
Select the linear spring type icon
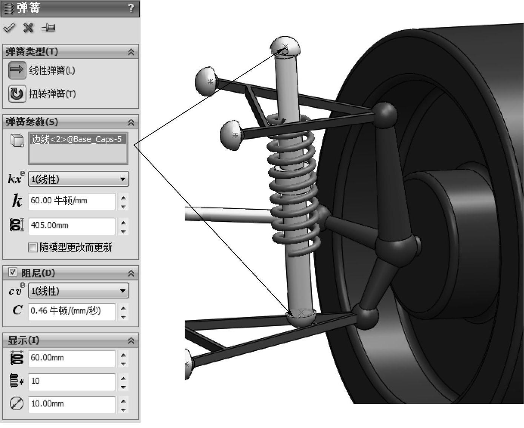click(x=17, y=70)
